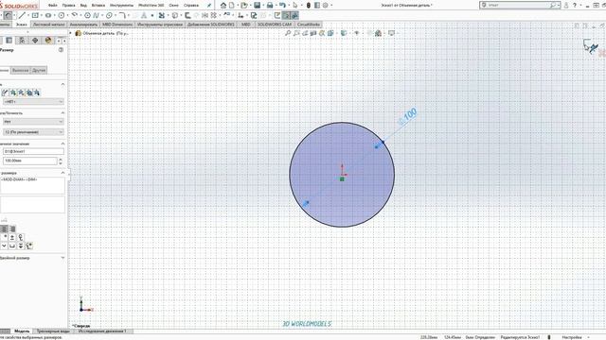
Task: Switch to the SOLIDWORKS CAM tab
Action: click(x=275, y=25)
